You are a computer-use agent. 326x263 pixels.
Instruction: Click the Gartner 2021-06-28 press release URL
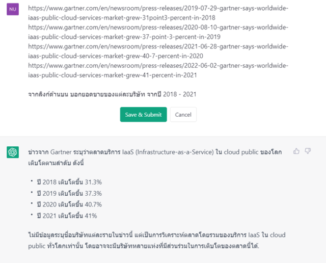coord(158,51)
